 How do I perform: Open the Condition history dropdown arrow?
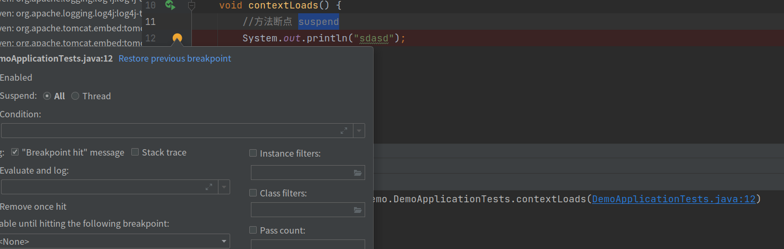coord(359,131)
